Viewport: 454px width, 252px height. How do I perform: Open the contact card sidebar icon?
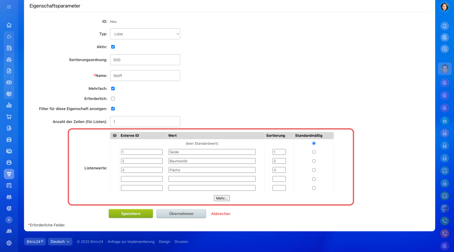click(x=9, y=151)
